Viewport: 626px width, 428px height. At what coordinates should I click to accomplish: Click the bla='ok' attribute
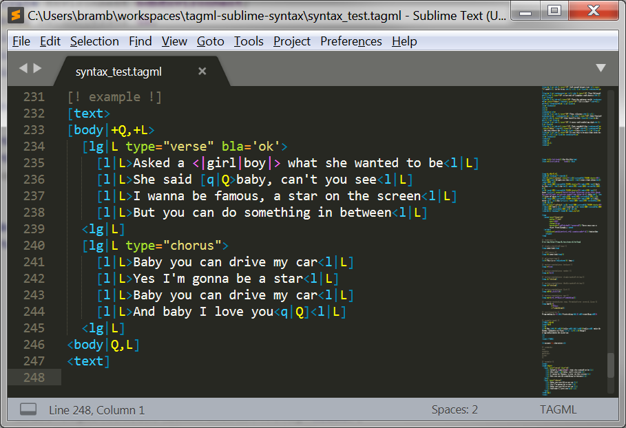click(x=251, y=147)
